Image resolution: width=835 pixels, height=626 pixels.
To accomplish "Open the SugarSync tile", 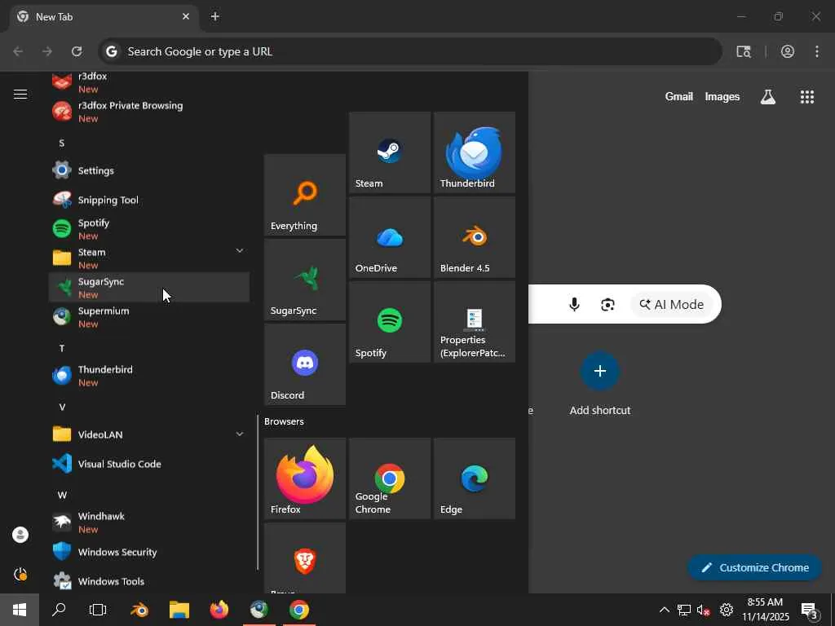I will tap(305, 280).
